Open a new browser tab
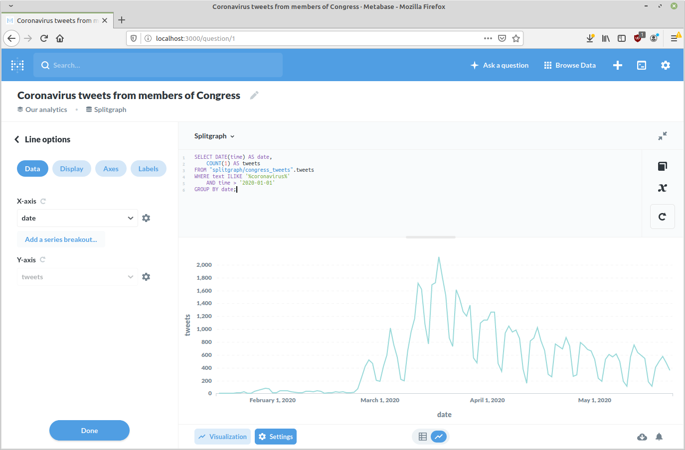685x450 pixels. pos(122,20)
